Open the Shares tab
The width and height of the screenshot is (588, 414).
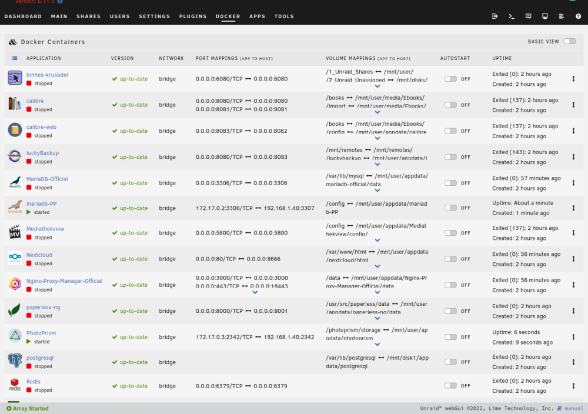click(89, 16)
